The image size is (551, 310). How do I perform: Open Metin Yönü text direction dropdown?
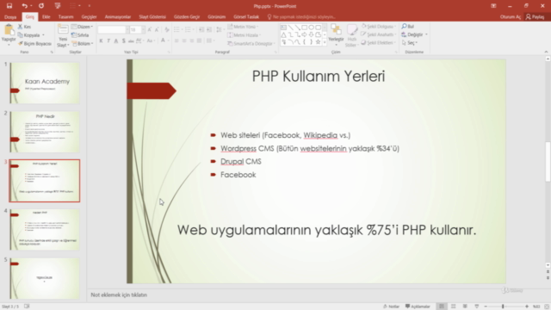(243, 27)
